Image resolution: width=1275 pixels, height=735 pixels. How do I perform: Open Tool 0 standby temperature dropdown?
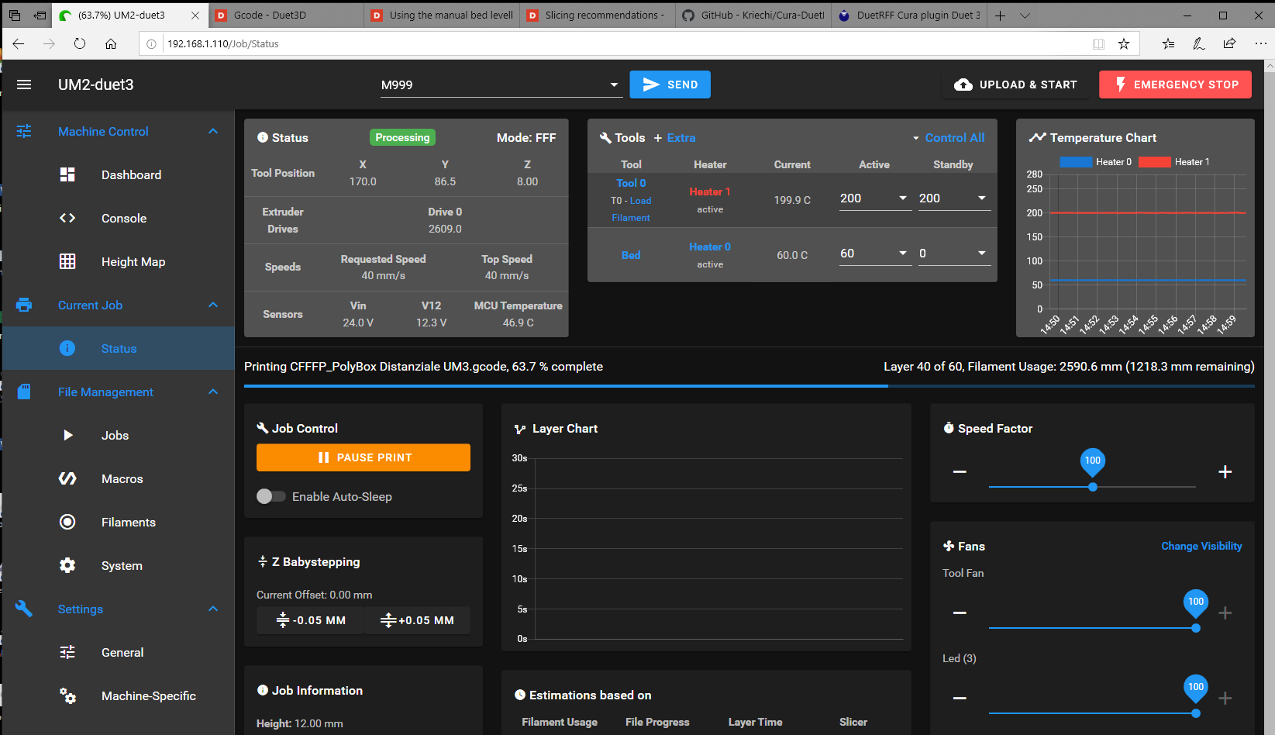click(x=982, y=198)
